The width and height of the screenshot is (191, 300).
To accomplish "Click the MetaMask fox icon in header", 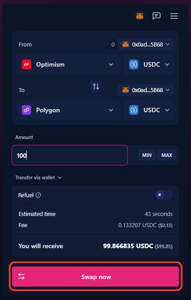I will tap(140, 16).
